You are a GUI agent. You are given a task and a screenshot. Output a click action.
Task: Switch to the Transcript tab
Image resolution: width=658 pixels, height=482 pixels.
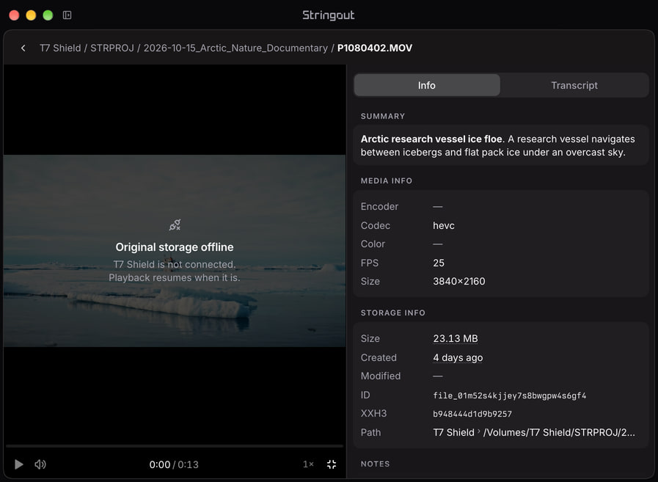click(x=574, y=85)
